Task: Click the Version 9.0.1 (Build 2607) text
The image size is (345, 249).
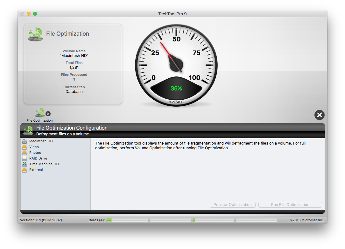Action: [x=41, y=220]
